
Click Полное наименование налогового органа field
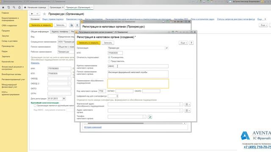(x=138, y=74)
